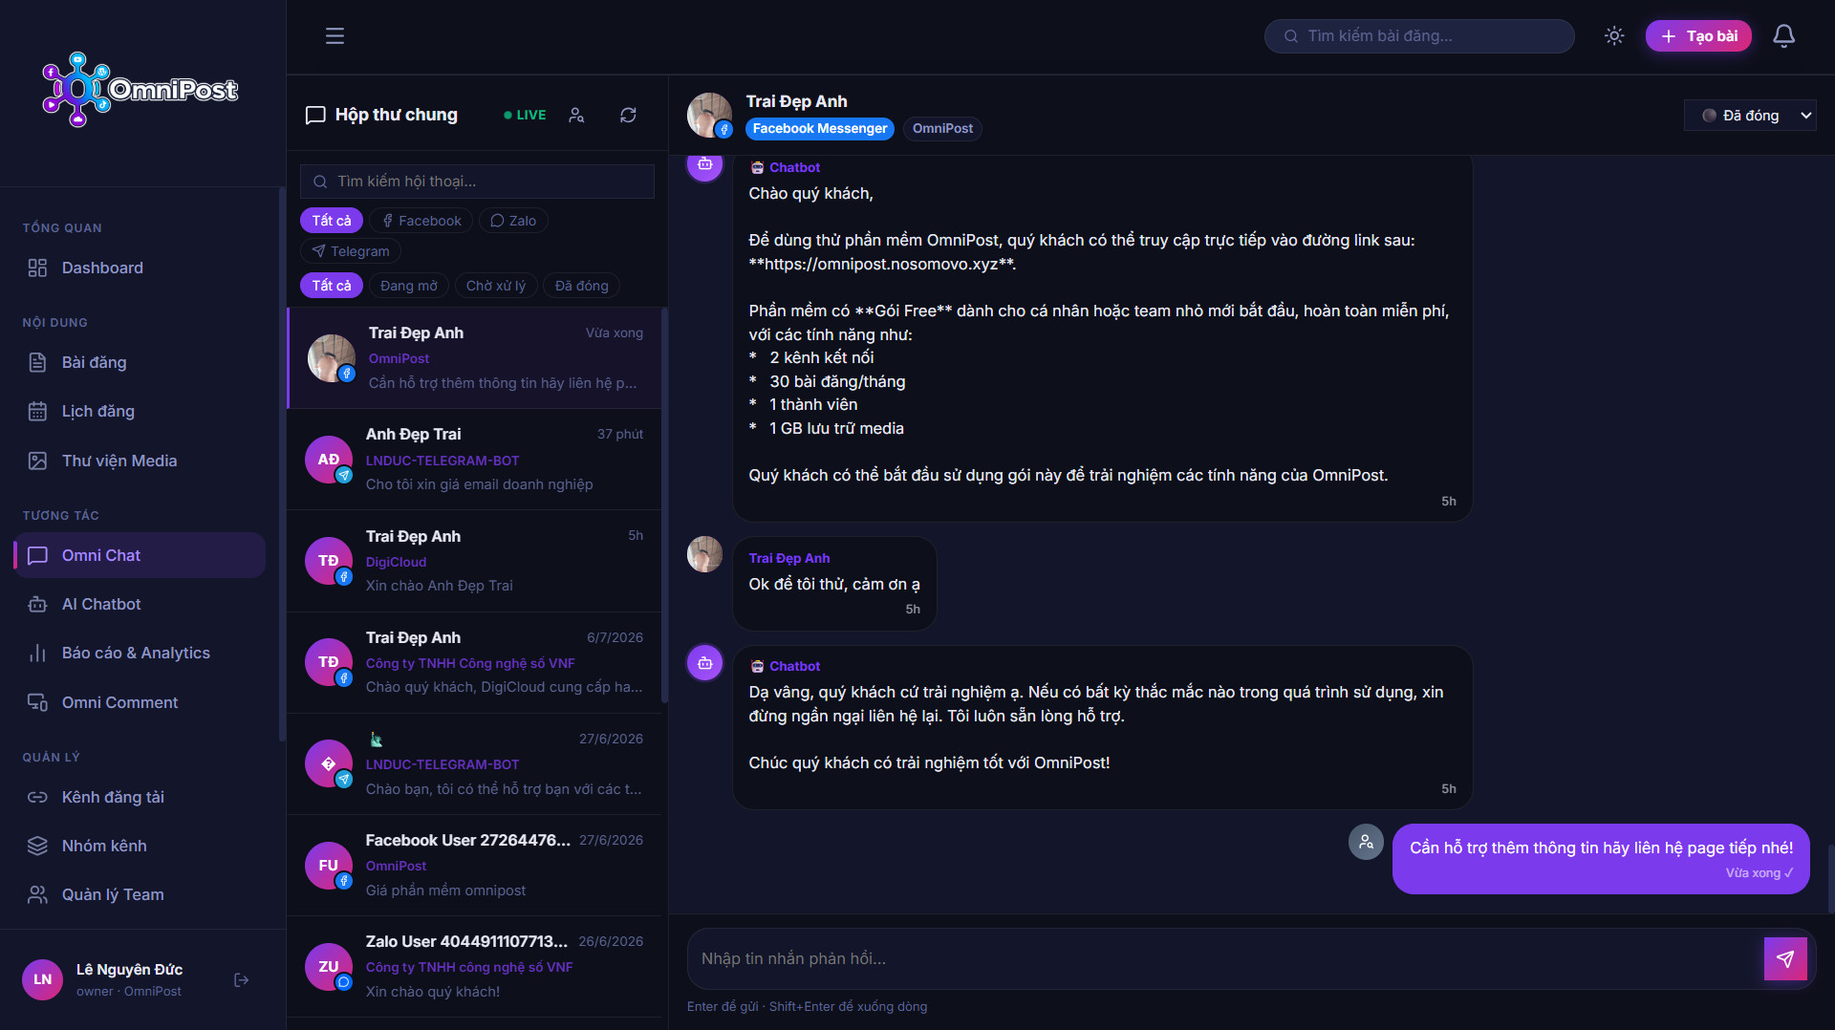The height and width of the screenshot is (1030, 1835).
Task: Open Nhóm kênh page
Action: point(140,847)
